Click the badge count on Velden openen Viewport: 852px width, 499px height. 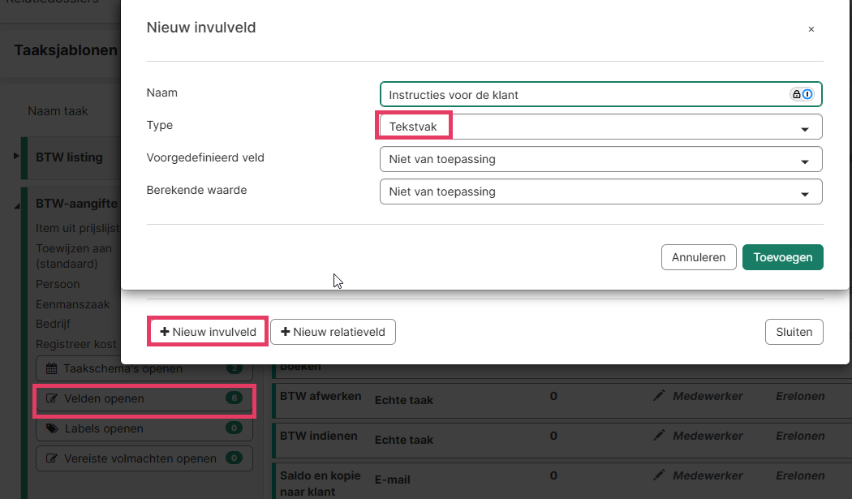235,398
